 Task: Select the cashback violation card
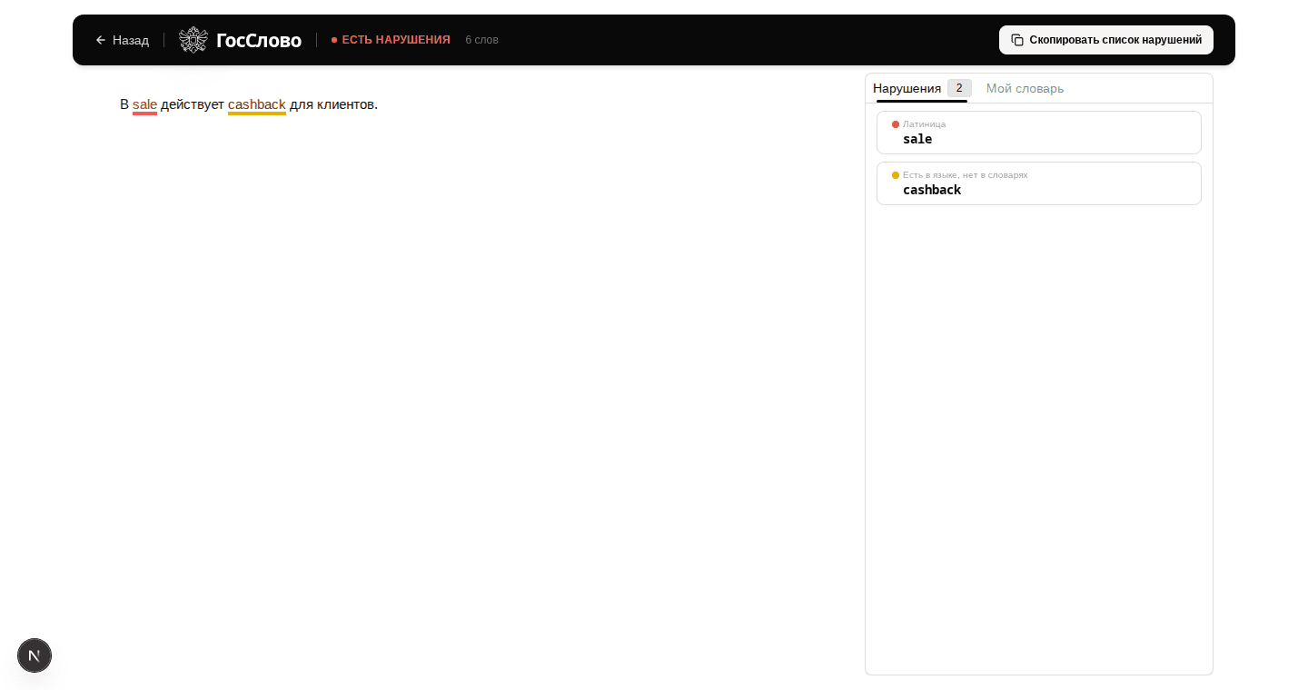(1038, 183)
